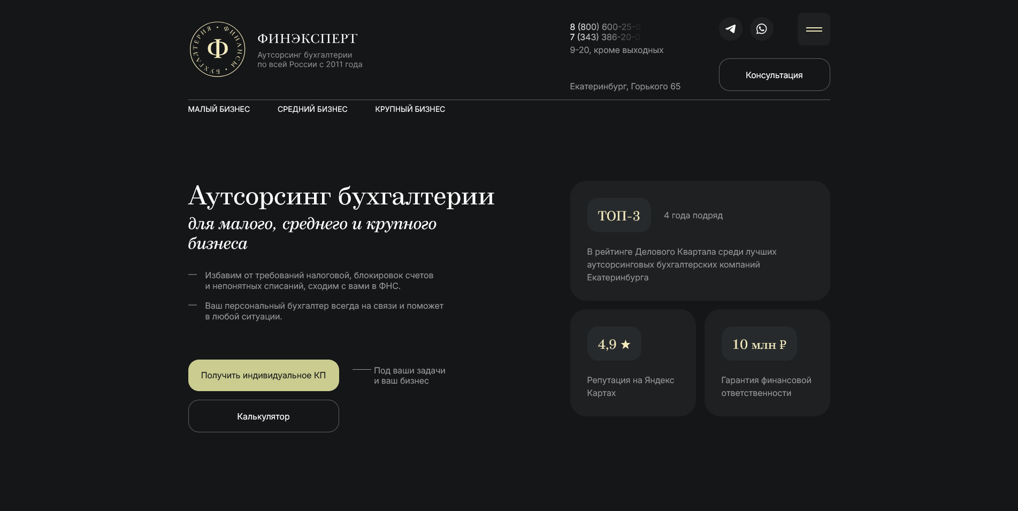Open МАЛЫЙ БИЗНЕС menu item
Image resolution: width=1018 pixels, height=511 pixels.
(219, 109)
